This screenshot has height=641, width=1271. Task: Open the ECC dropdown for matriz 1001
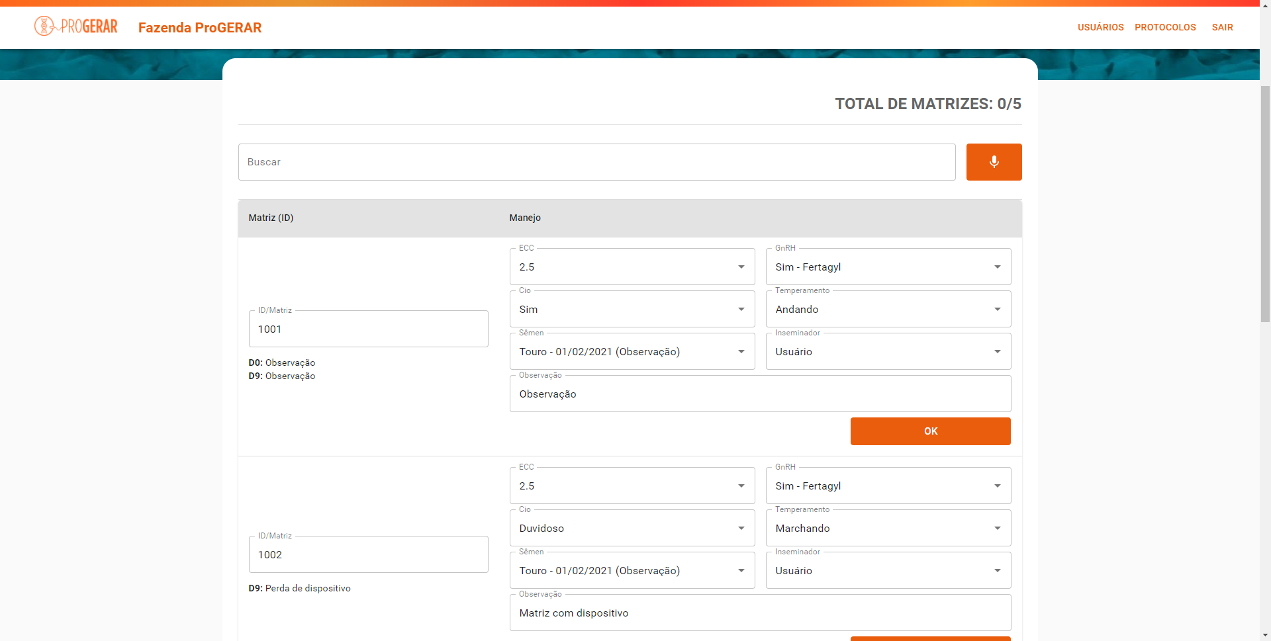[x=632, y=267]
